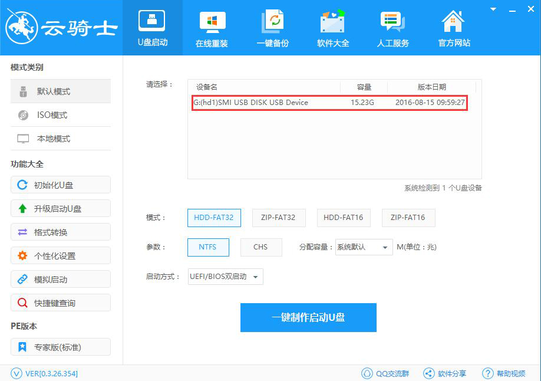Click the question mark help icon
This screenshot has height=381, width=541.
click(487, 373)
